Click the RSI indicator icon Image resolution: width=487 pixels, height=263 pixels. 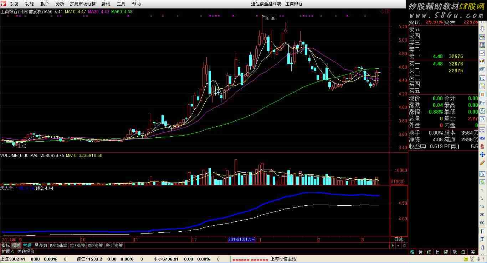tap(482, 138)
